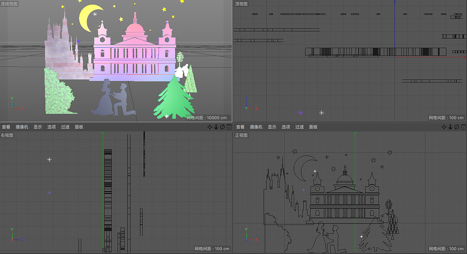
Task: Select the white light marker in the right view
Action: tap(49, 159)
